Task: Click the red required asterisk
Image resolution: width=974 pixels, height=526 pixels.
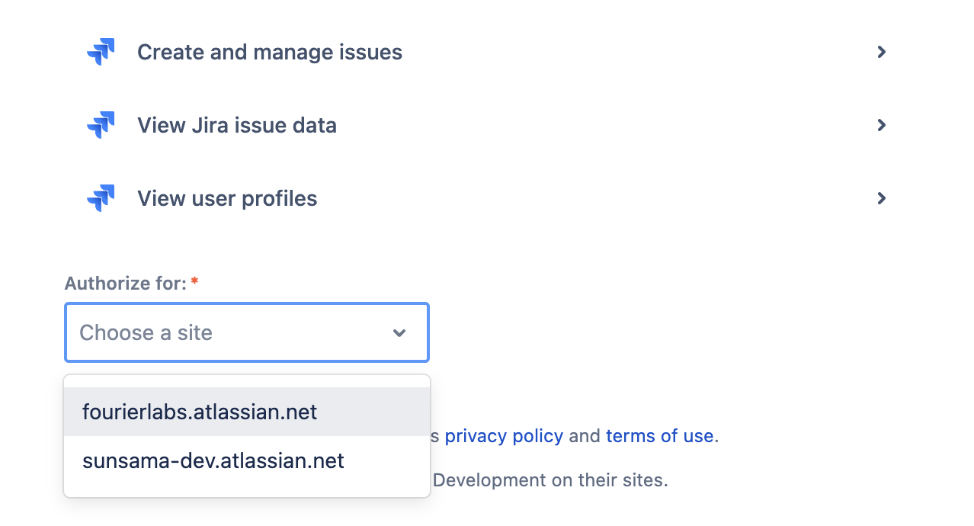Action: pyautogui.click(x=194, y=282)
